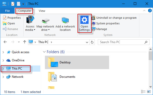Click the '10 items' status text
This screenshot has width=153, height=95.
pos(9,92)
